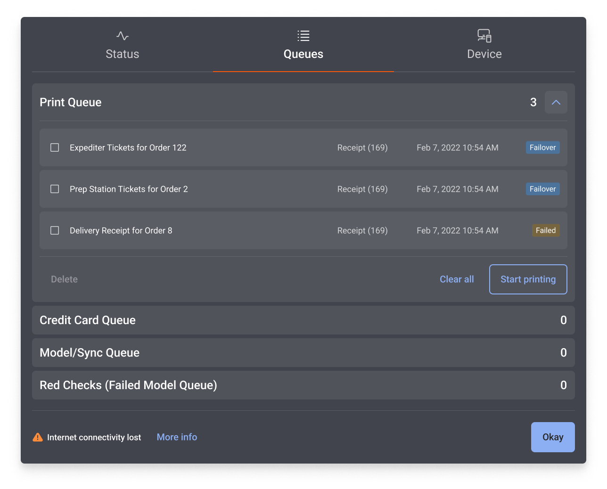The height and width of the screenshot is (489, 607).
Task: Check the Expediter Tickets for Order 122 checkbox
Action: coord(54,147)
